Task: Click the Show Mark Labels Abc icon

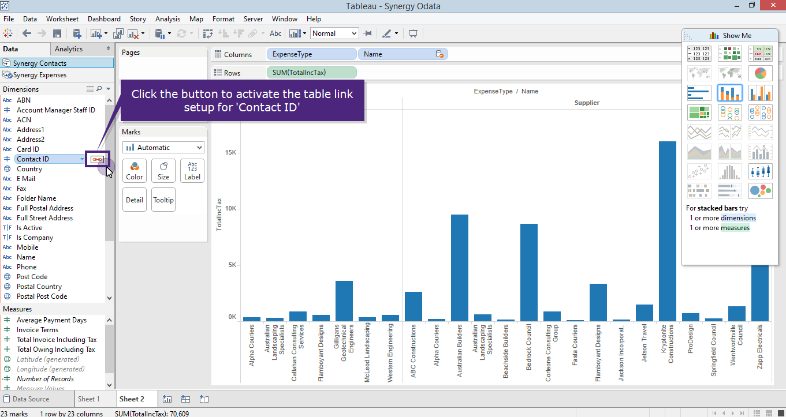Action: [x=276, y=33]
